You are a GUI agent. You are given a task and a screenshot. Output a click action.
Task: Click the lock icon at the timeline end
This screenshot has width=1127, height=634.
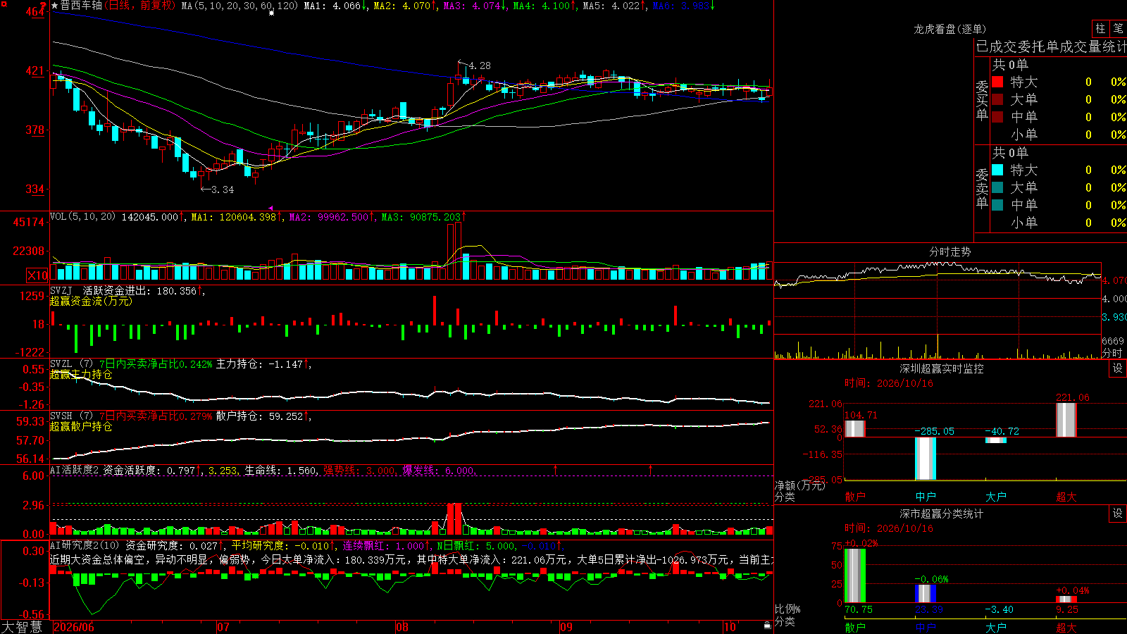(767, 625)
